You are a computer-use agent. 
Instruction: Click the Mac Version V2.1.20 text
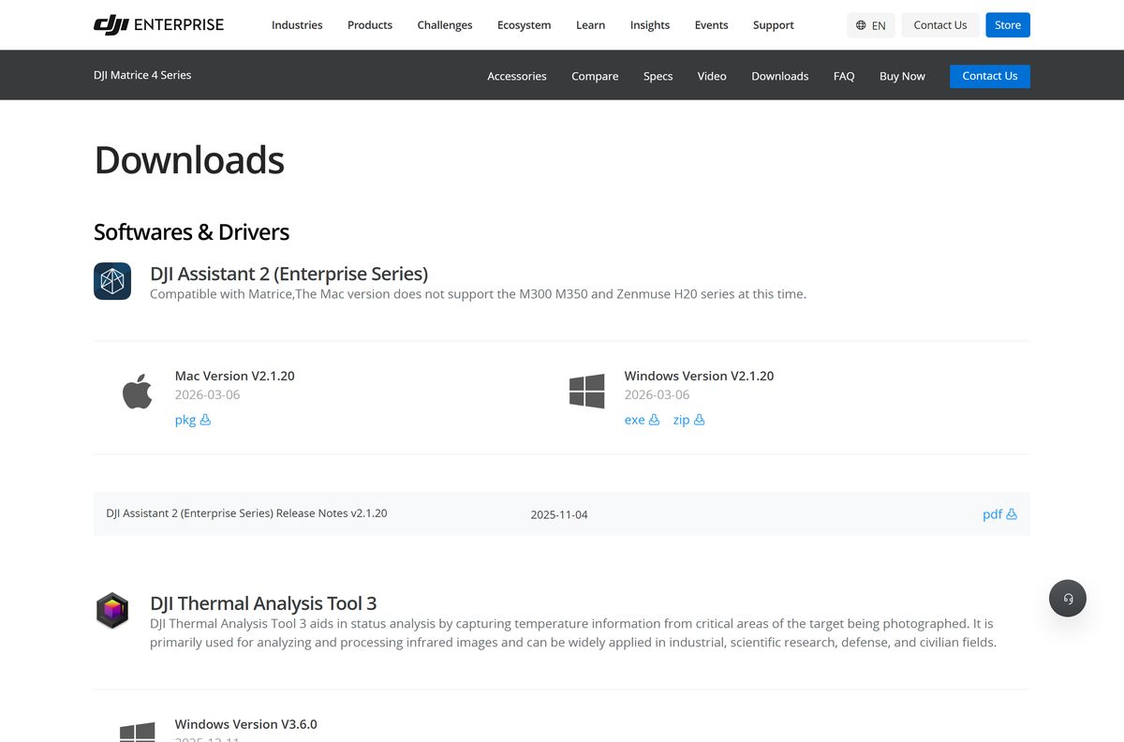[x=235, y=376]
